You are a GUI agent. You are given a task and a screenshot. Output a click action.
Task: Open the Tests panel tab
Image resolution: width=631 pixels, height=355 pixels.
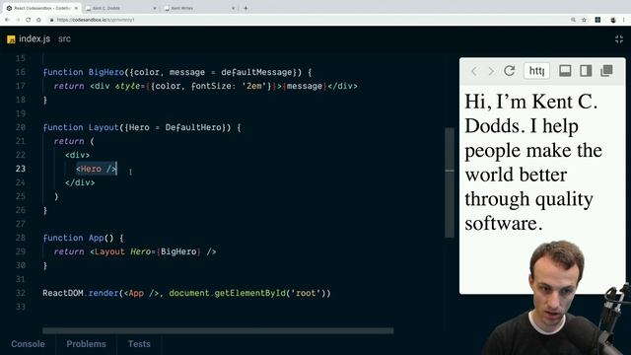pyautogui.click(x=139, y=344)
